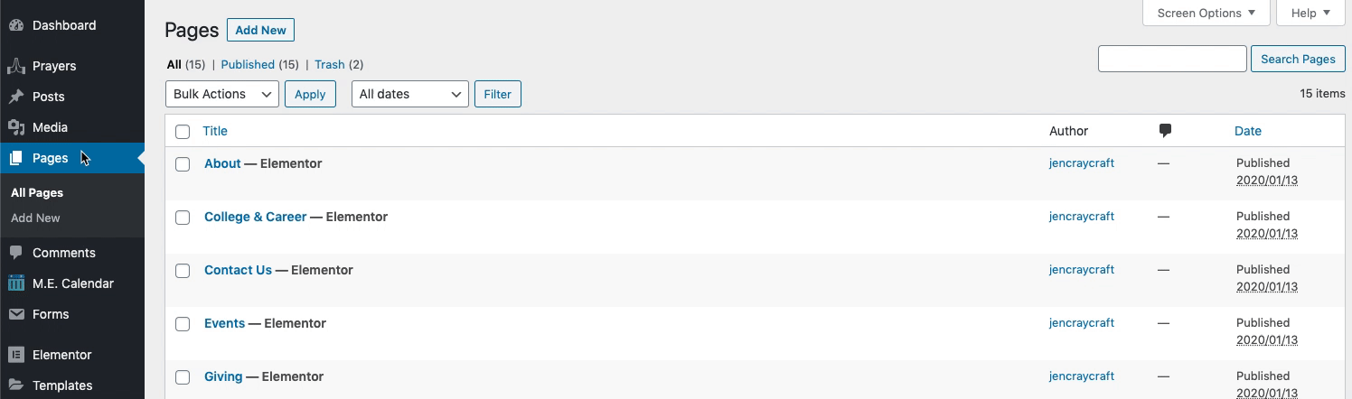Open the All dates filter dropdown
The image size is (1352, 399).
409,94
